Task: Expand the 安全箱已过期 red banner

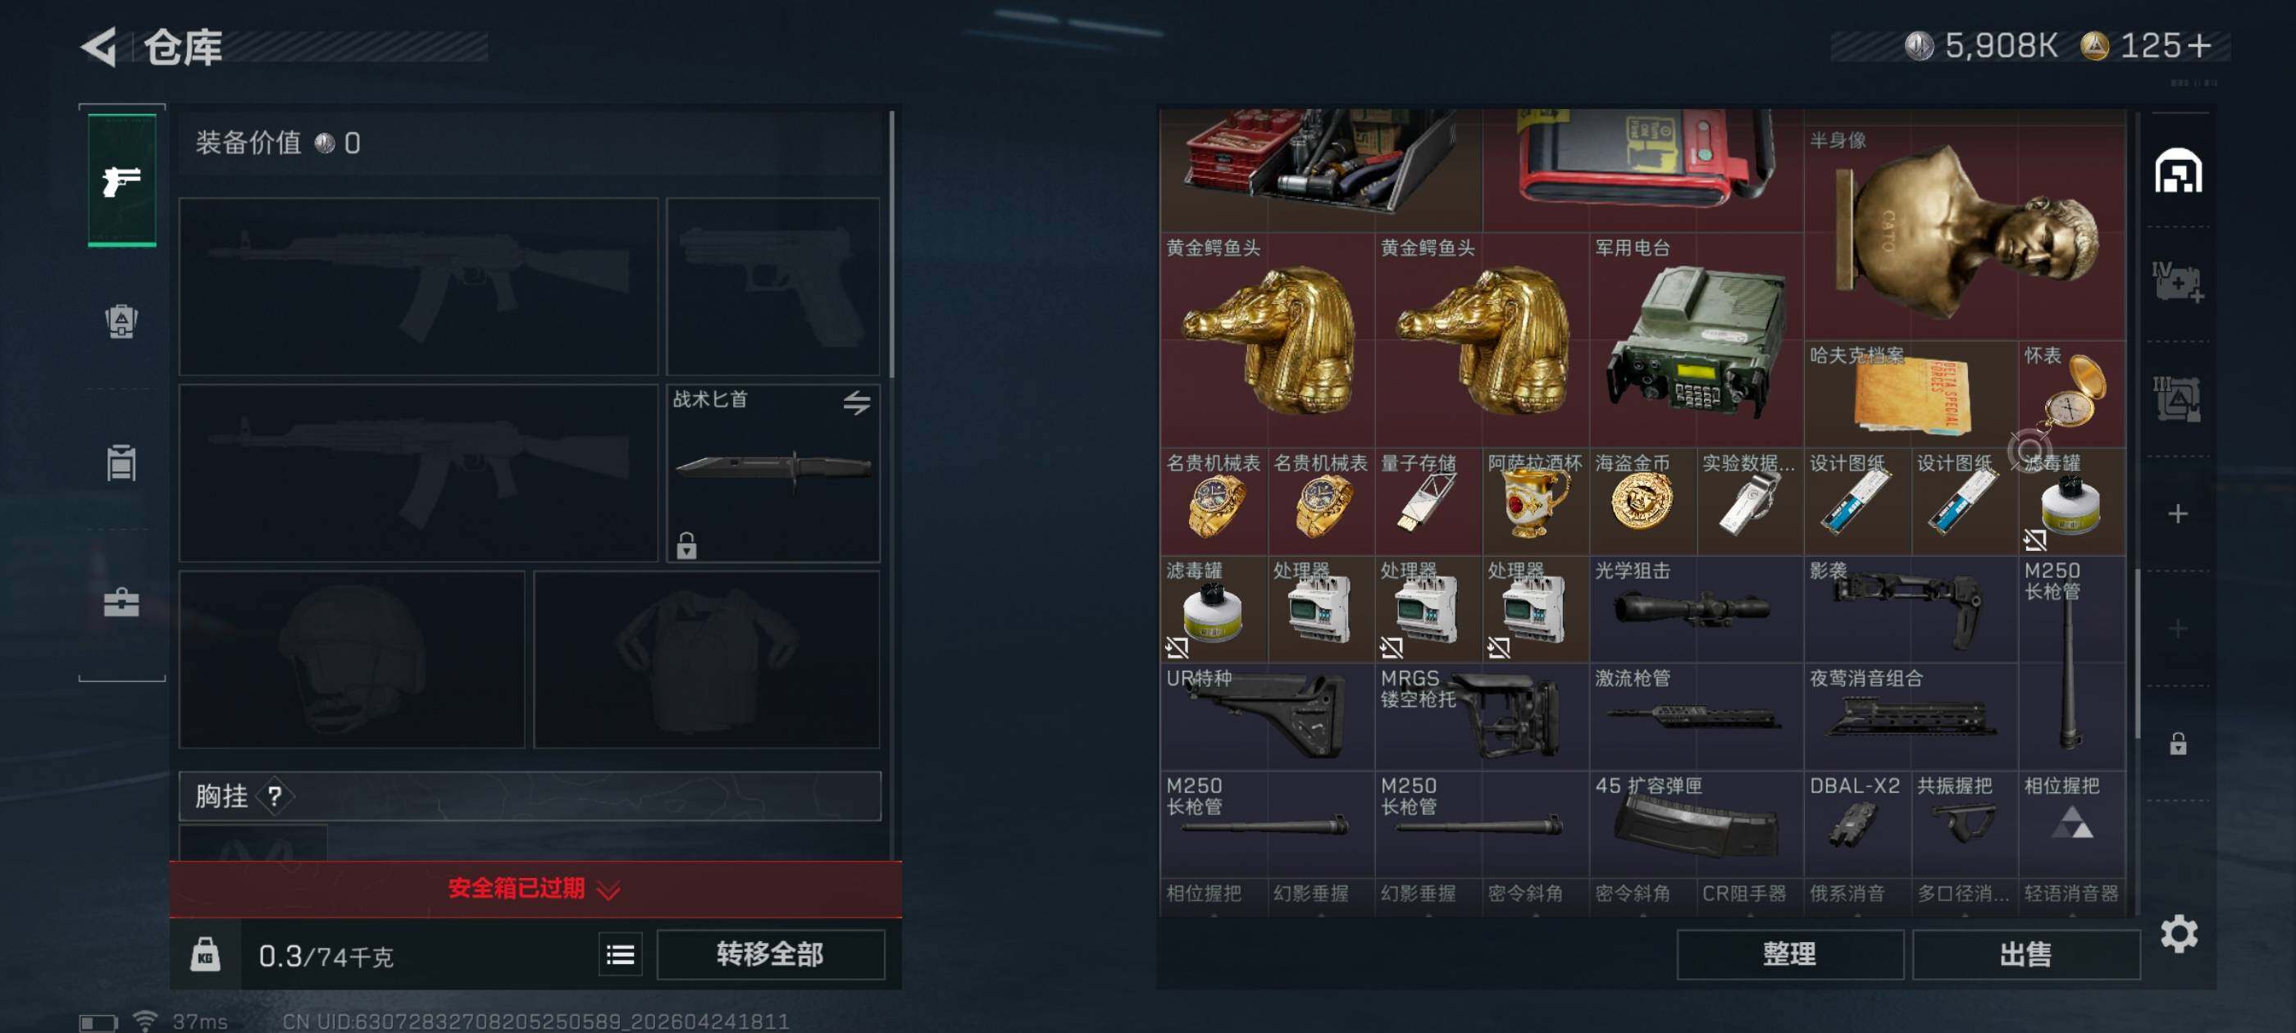Action: [x=535, y=889]
